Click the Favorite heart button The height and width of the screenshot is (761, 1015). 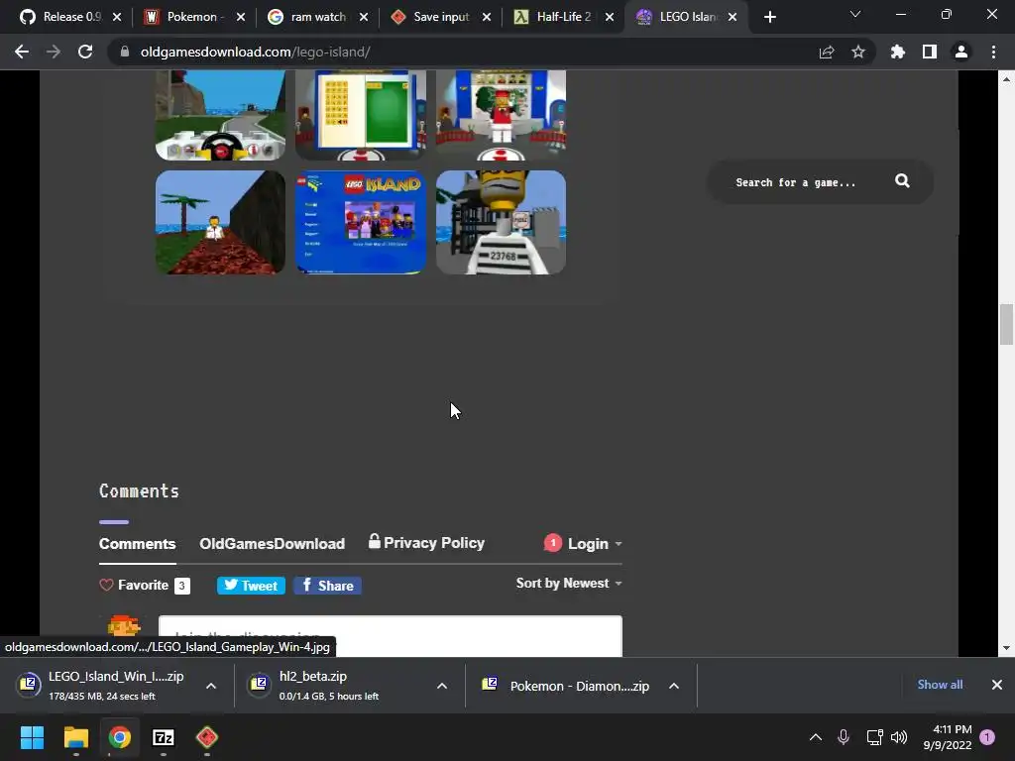point(145,585)
